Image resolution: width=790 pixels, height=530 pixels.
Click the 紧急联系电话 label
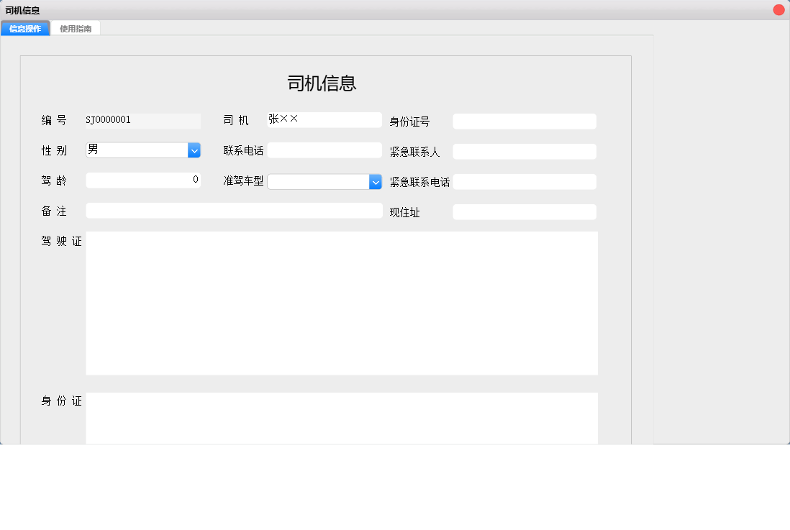click(x=419, y=182)
